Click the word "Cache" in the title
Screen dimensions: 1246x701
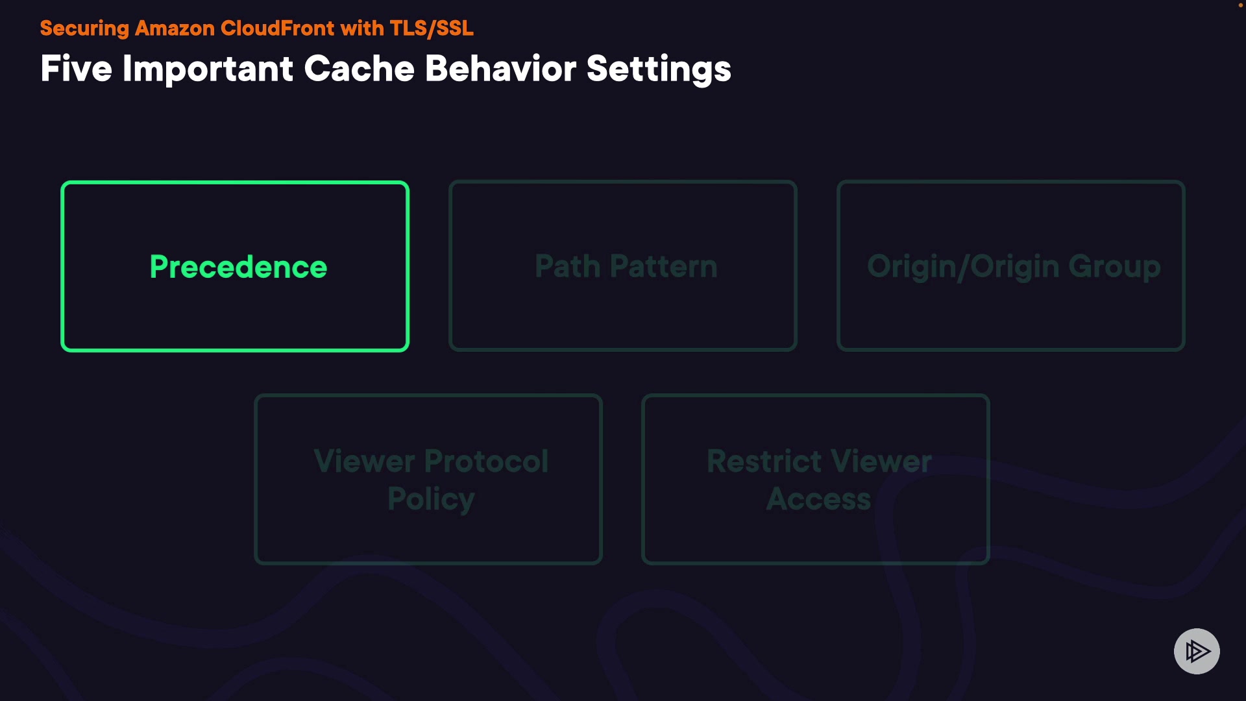[x=359, y=68]
